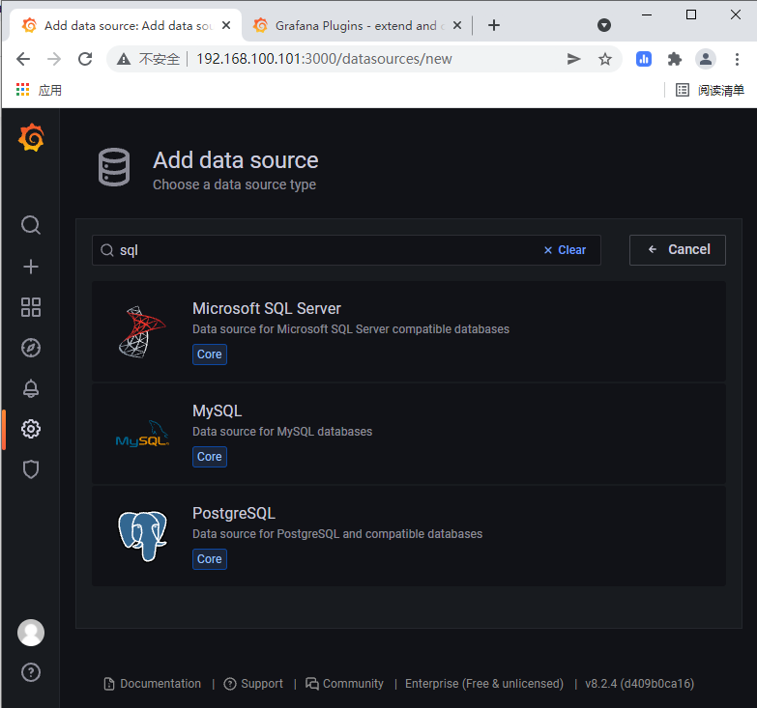The height and width of the screenshot is (708, 757).
Task: Open the Community footer link
Action: click(345, 684)
